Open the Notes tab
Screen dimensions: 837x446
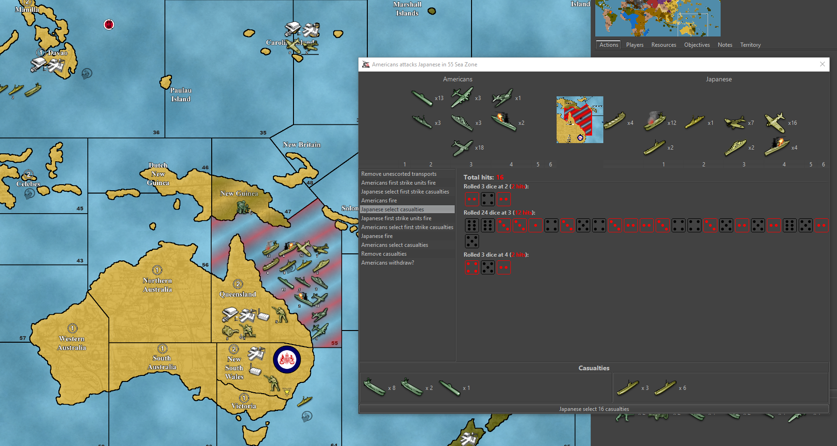click(725, 45)
